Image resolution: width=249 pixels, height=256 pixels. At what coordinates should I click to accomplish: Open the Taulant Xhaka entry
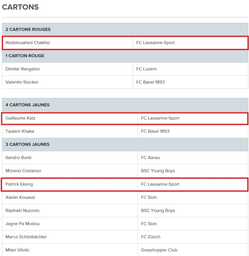pos(20,131)
